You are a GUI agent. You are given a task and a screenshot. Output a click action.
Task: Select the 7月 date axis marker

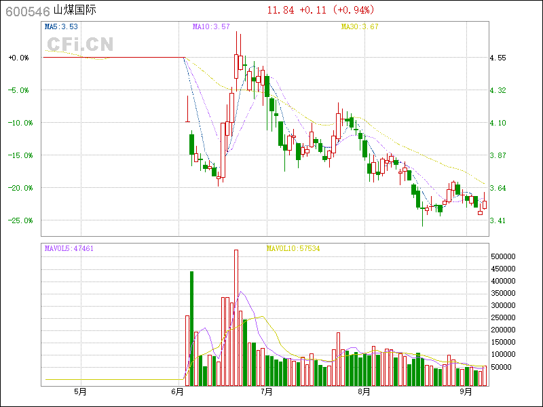[x=266, y=391]
